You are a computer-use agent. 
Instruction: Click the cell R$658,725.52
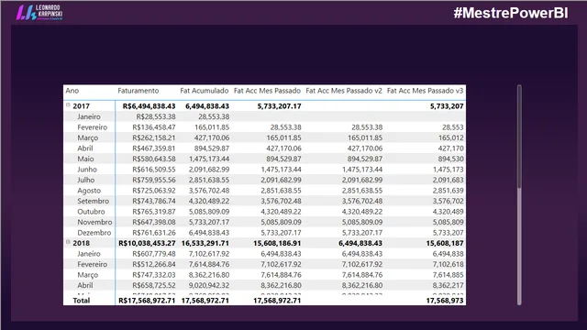pos(154,285)
